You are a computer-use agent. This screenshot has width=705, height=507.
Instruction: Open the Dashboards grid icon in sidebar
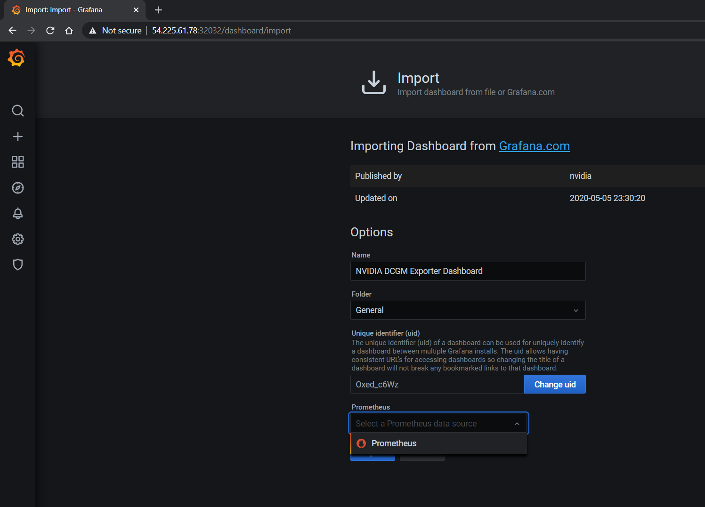coord(18,162)
